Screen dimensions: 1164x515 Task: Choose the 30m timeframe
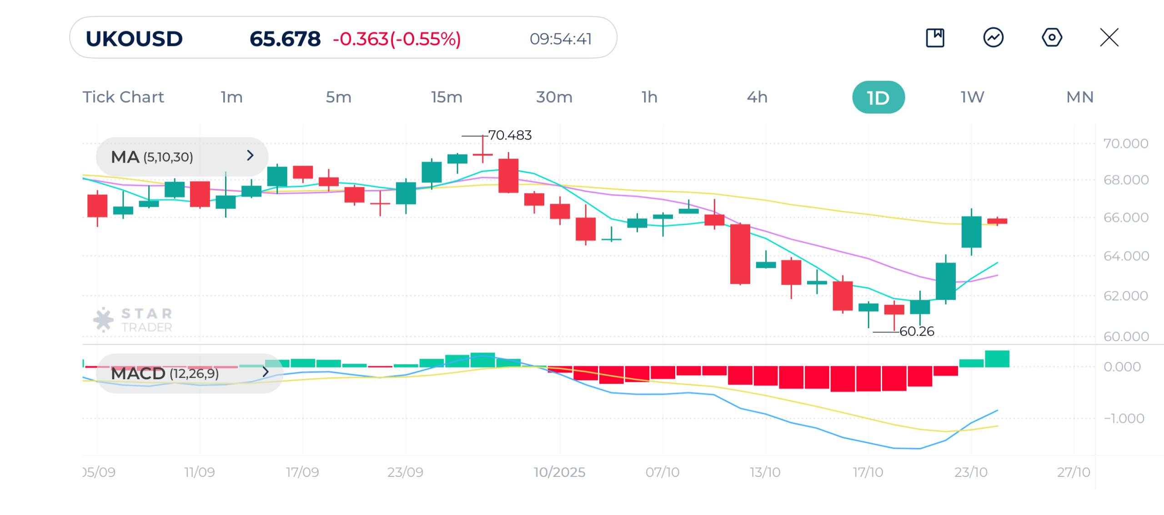[554, 97]
